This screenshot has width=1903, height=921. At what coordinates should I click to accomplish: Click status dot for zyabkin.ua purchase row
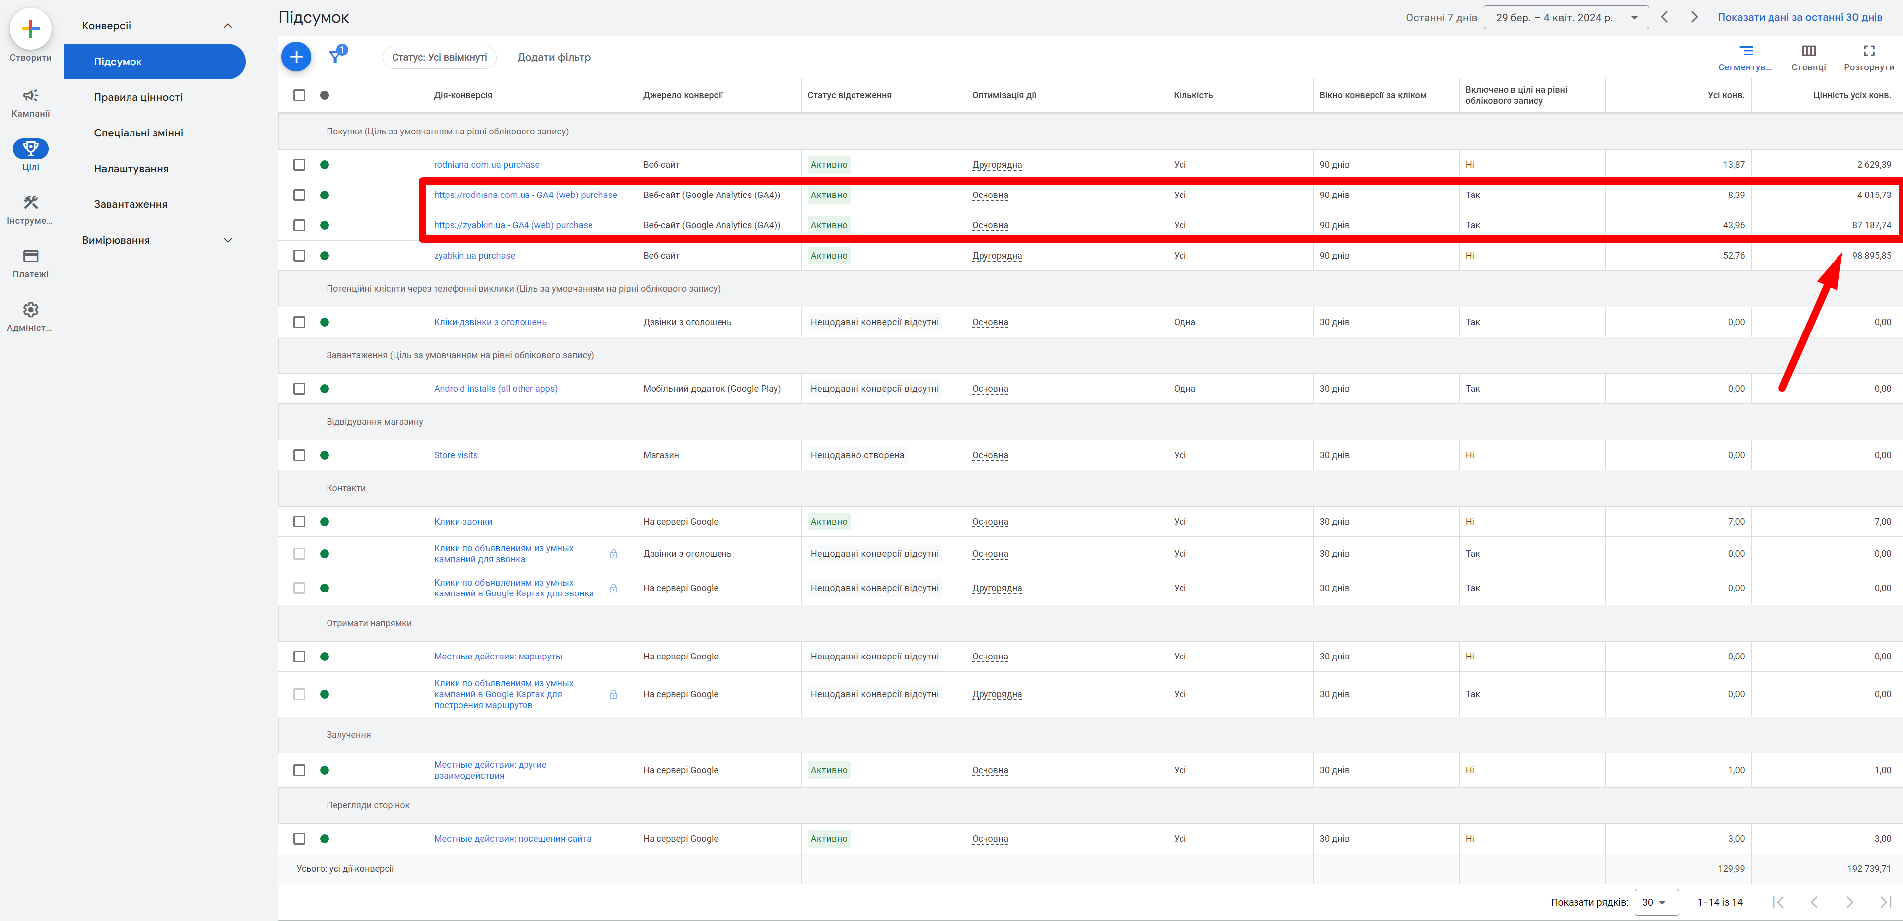pyautogui.click(x=325, y=256)
